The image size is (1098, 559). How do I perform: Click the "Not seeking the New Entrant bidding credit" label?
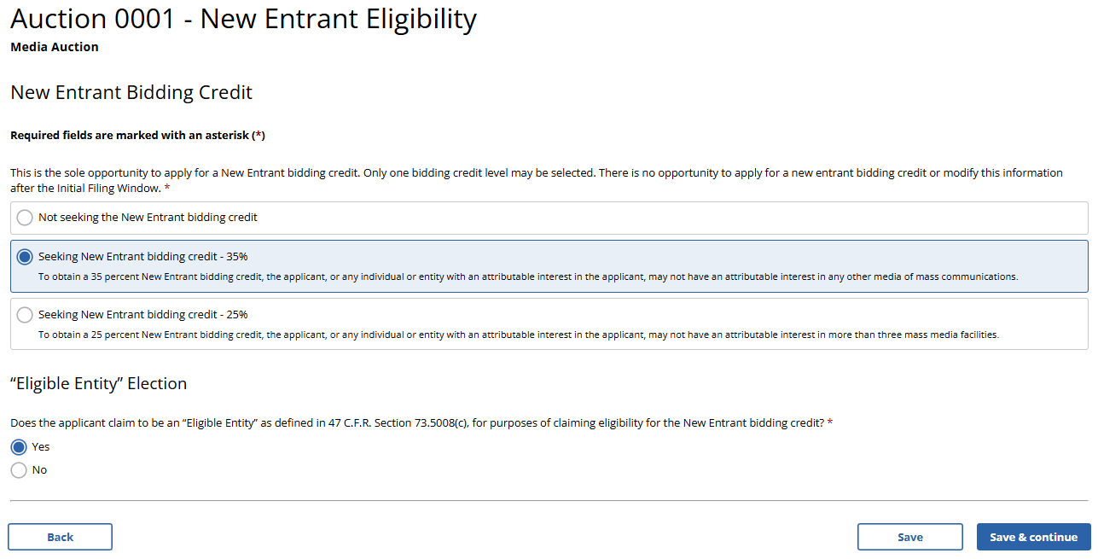148,218
